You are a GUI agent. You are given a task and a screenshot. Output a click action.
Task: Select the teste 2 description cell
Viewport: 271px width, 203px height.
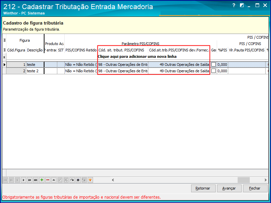[x=35, y=71]
